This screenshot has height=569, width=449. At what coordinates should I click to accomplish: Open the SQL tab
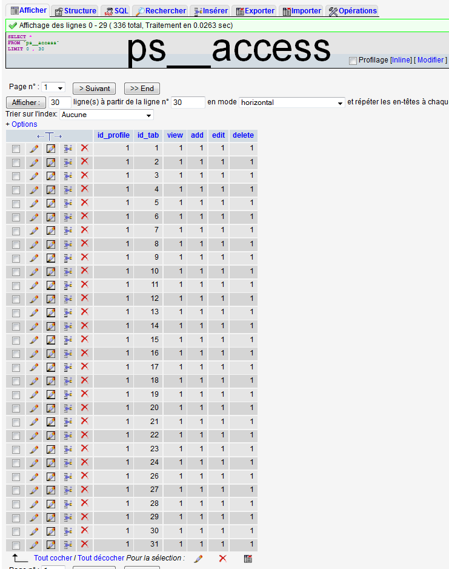tap(116, 11)
